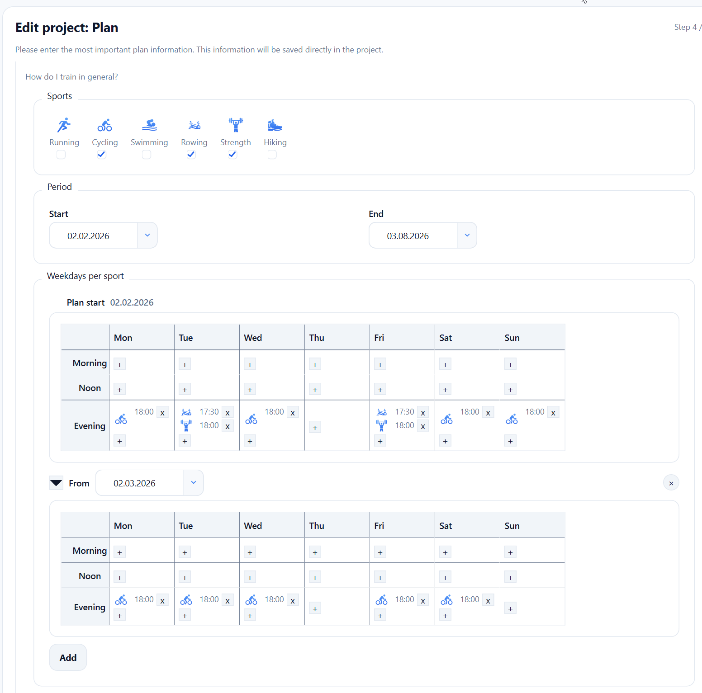This screenshot has width=702, height=693.
Task: Collapse the From 02.03.2026 schedule section
Action: [x=56, y=483]
